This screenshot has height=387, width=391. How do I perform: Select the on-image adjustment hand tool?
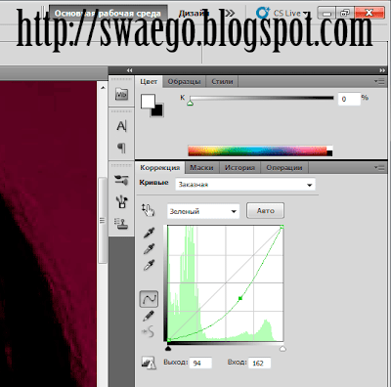click(x=149, y=210)
